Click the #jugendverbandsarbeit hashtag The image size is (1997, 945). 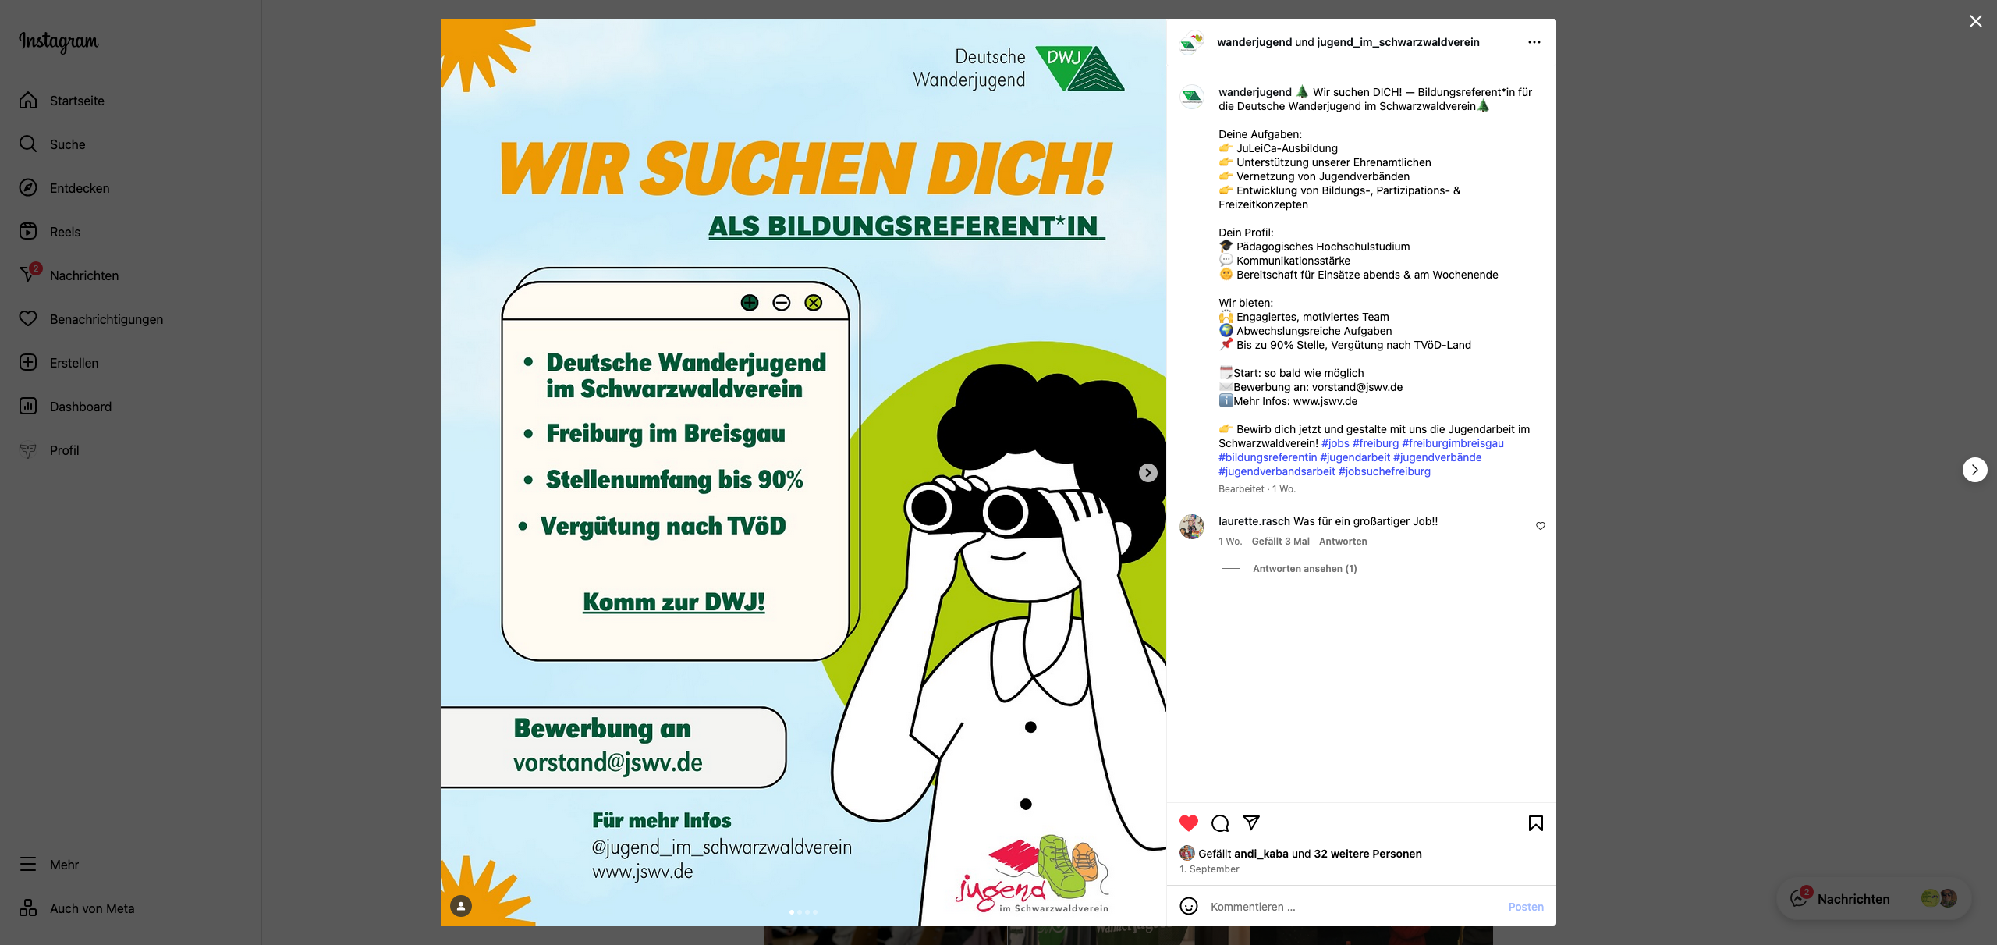click(x=1277, y=471)
